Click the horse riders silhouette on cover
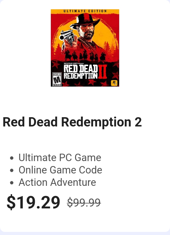Image resolution: width=170 pixels, height=235 pixels. (x=85, y=55)
